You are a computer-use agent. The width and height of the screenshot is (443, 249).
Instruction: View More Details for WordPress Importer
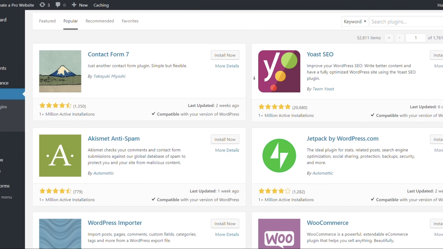click(227, 234)
